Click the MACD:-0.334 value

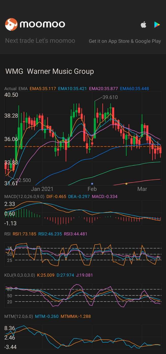[x=105, y=196]
